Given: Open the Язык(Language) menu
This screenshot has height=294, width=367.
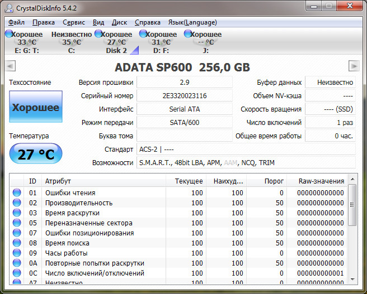Looking at the screenshot, I should pos(192,22).
